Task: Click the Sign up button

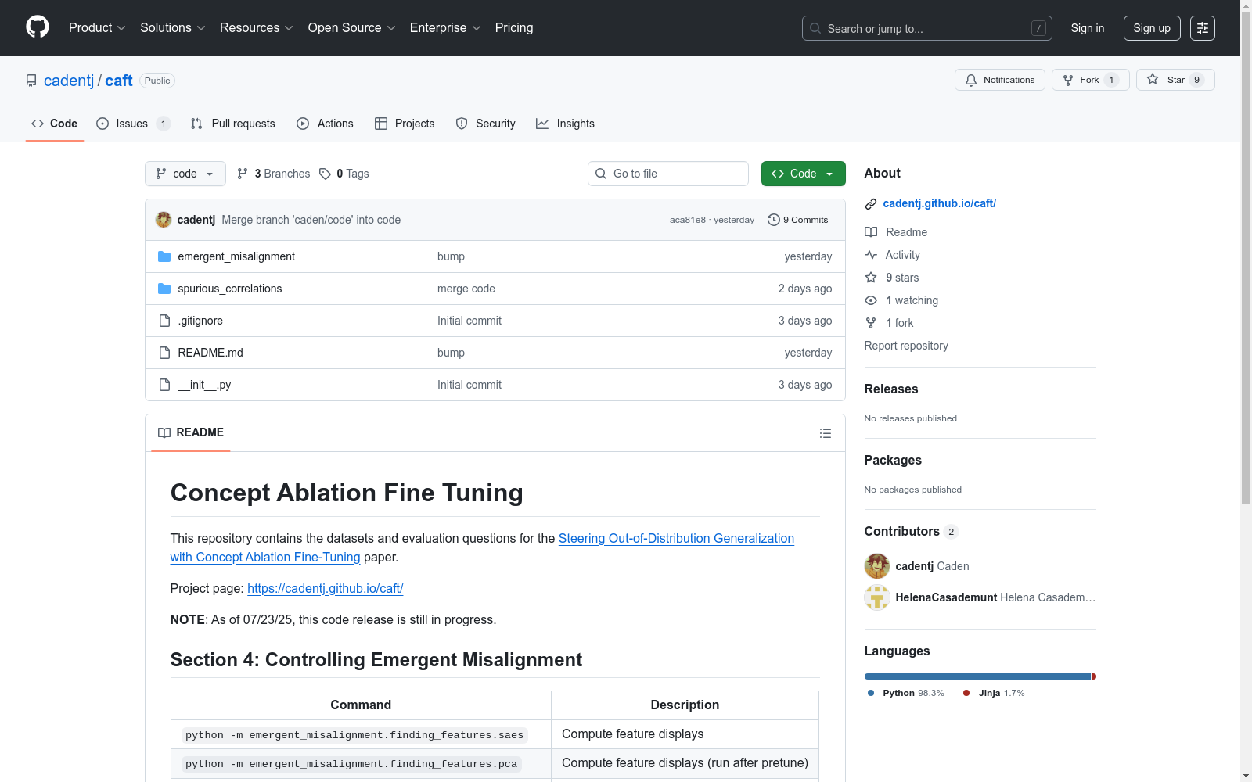Action: (x=1152, y=28)
